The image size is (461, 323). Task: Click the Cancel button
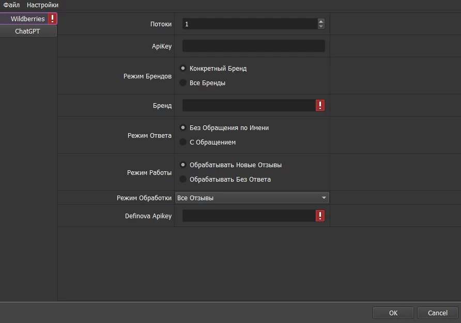tap(437, 313)
